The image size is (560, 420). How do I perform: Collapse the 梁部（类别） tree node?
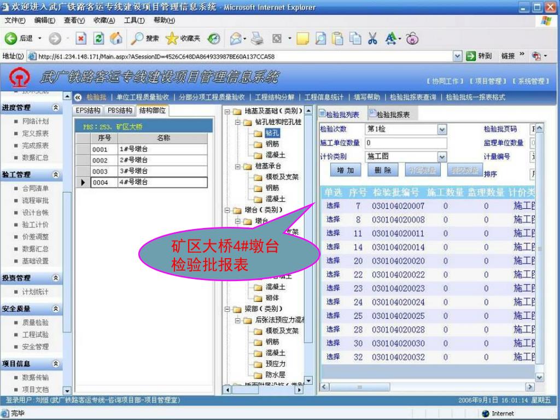(227, 310)
